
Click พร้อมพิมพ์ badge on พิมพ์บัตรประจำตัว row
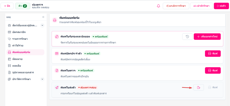92,54
